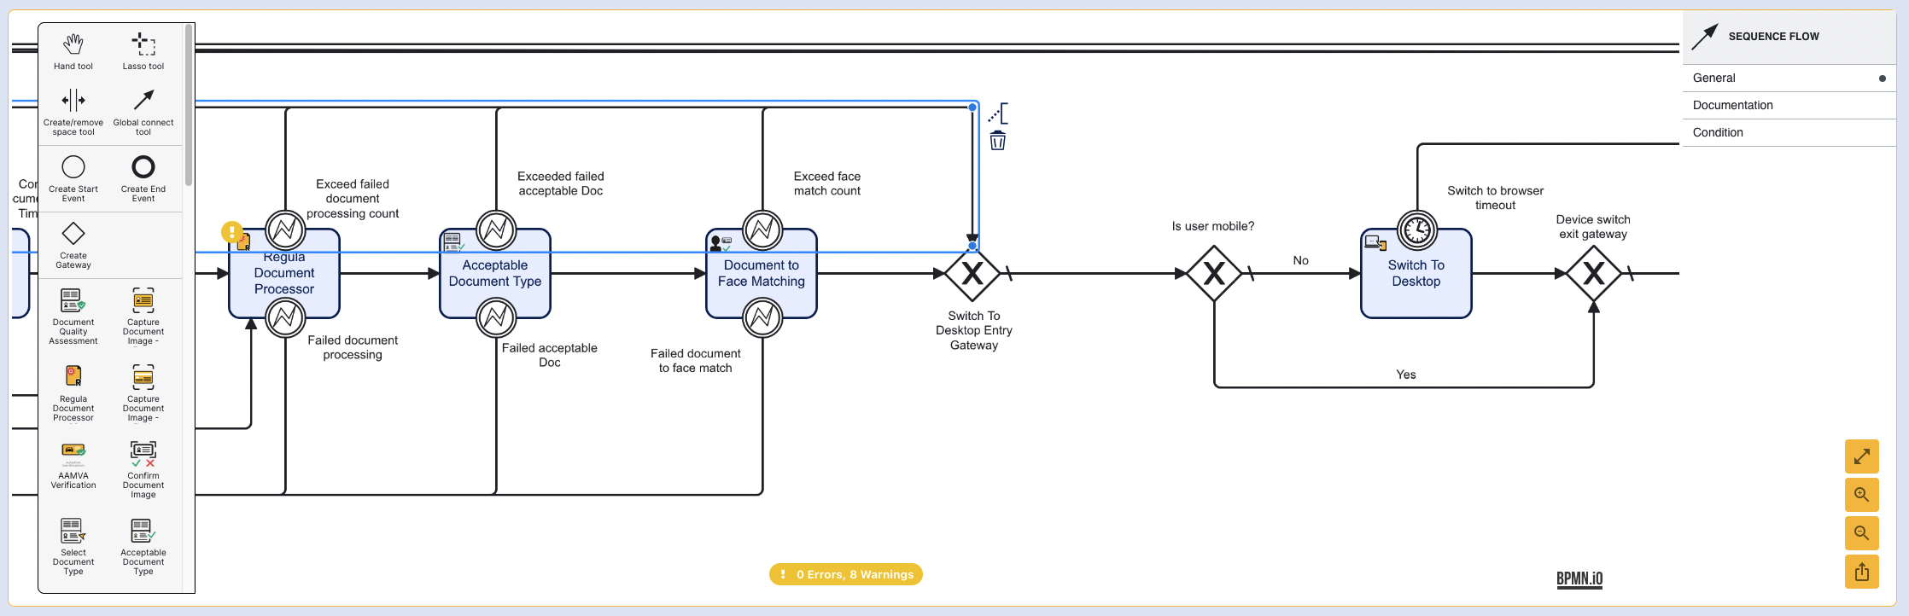Zoom out using the magnifier minus button

click(x=1861, y=533)
